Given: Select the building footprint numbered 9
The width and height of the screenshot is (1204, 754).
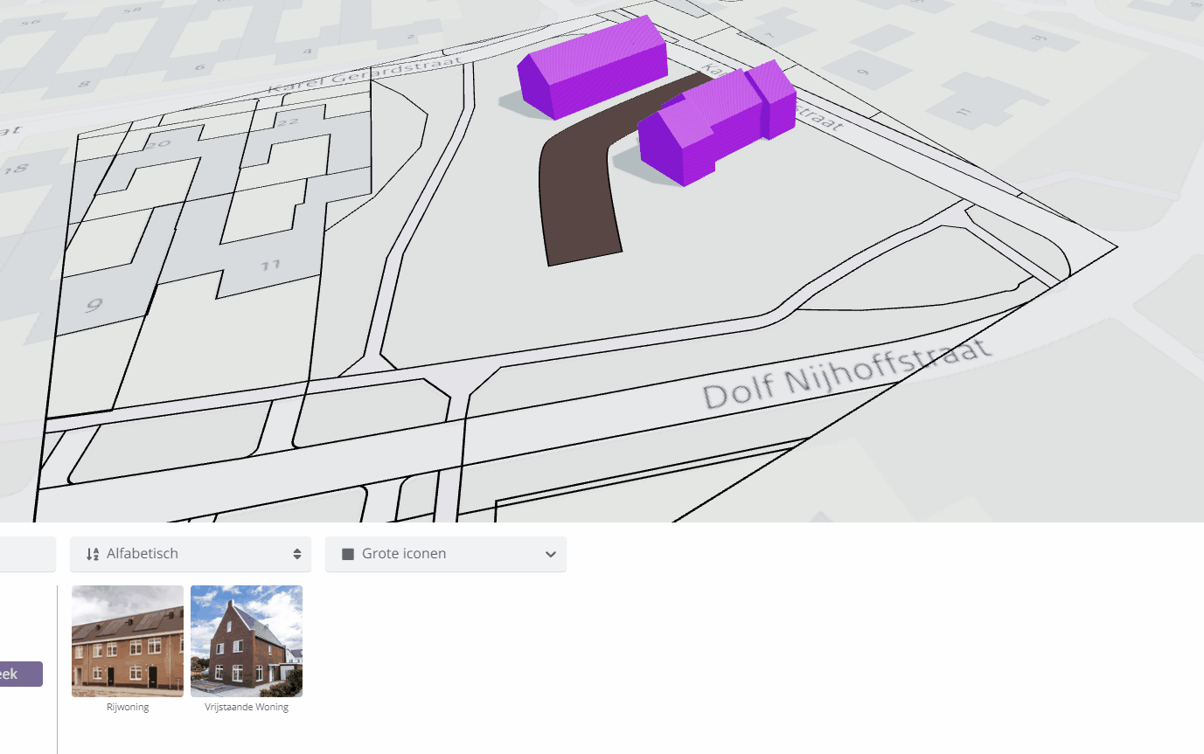Looking at the screenshot, I should 94,306.
